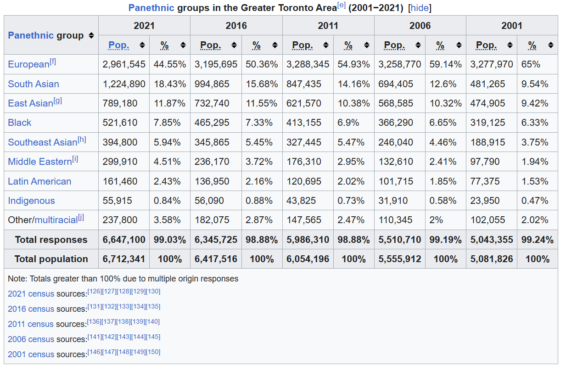This screenshot has height=371, width=566.
Task: Select East Asian 2016 value 732,740
Action: [x=212, y=103]
